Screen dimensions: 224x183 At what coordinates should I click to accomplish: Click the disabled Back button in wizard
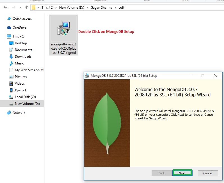pos(162,173)
